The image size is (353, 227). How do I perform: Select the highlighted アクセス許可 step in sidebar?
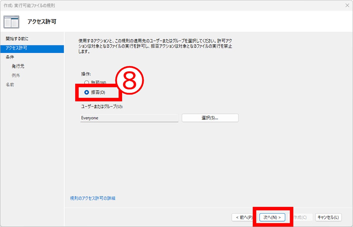[x=32, y=48]
